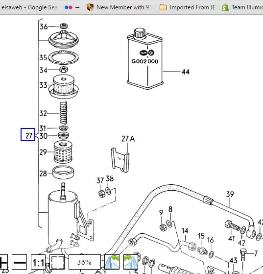Click part number 33 label
Image resolution: width=263 pixels, height=274 pixels.
point(44,85)
